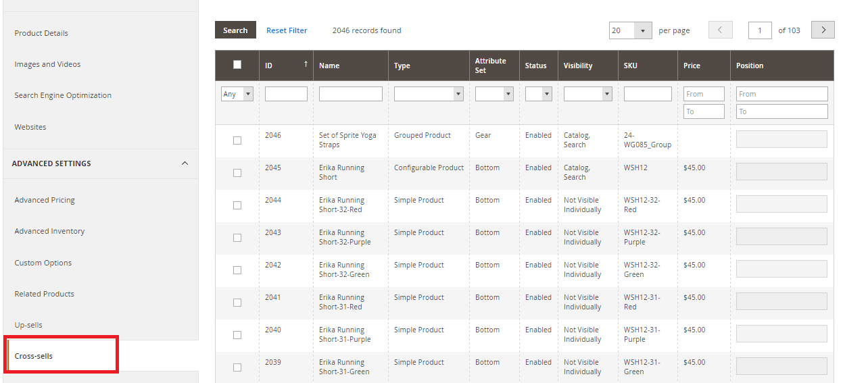Click the 2046 records found text

366,30
